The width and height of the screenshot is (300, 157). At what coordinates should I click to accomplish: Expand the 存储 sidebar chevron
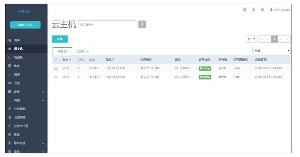point(43,92)
